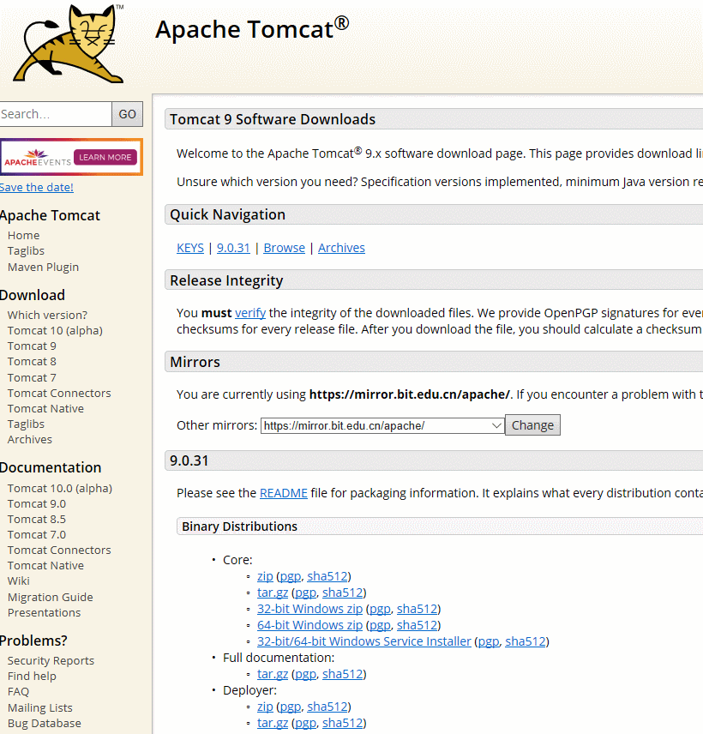Screen dimensions: 703x734
Task: Focus the Search input field
Action: point(55,114)
